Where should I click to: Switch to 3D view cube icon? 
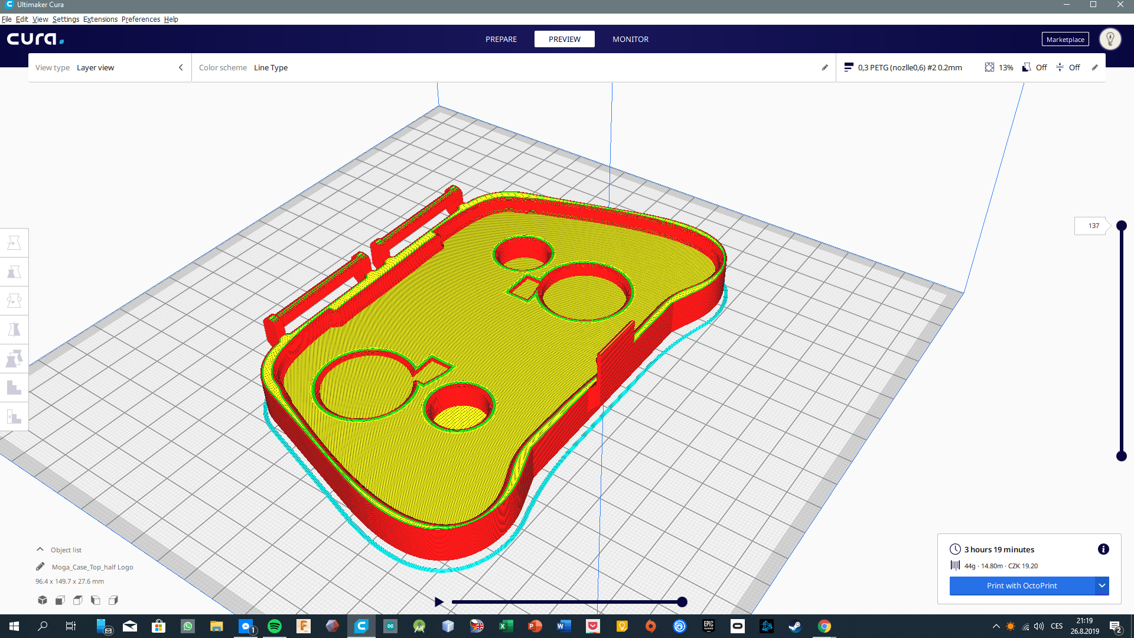tap(43, 600)
